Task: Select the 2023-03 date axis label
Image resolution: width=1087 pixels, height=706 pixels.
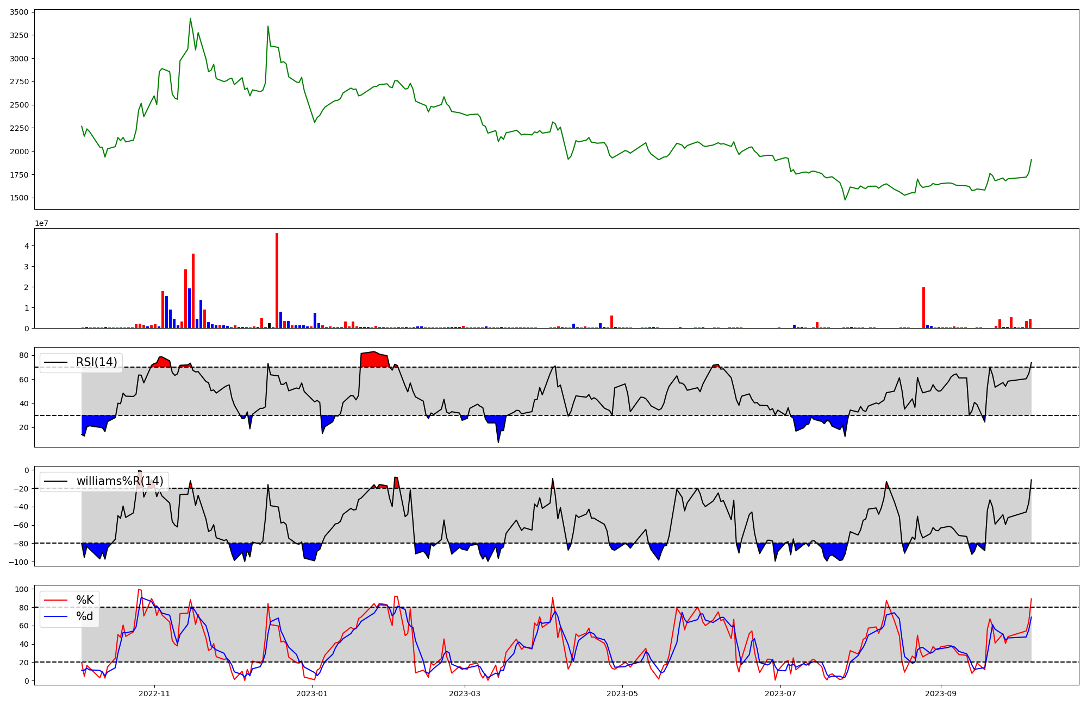Action: 465,694
